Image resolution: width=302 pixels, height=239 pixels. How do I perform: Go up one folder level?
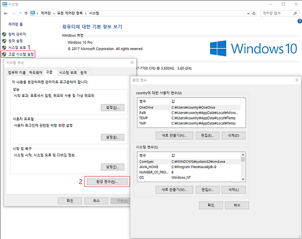coord(26,13)
